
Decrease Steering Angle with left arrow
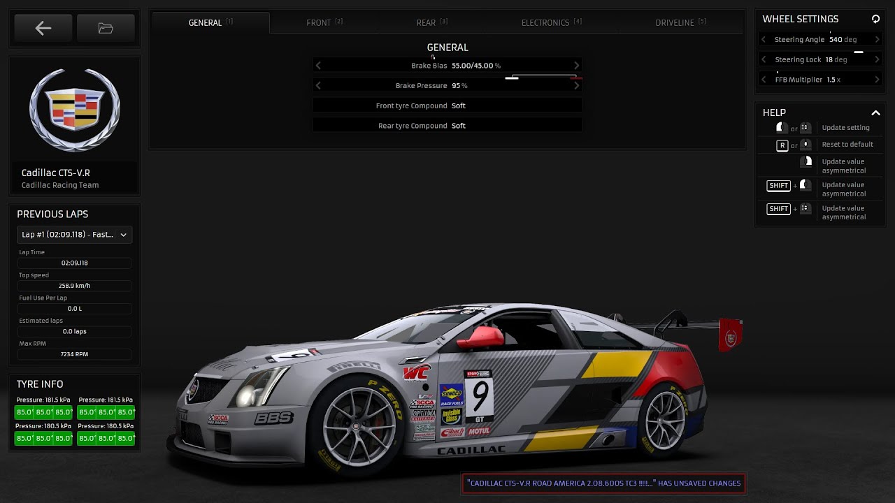tap(764, 39)
